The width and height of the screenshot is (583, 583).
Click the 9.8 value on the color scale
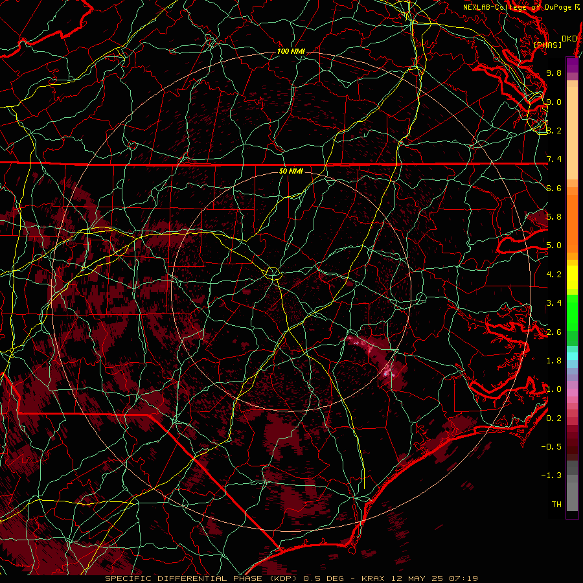[x=554, y=73]
